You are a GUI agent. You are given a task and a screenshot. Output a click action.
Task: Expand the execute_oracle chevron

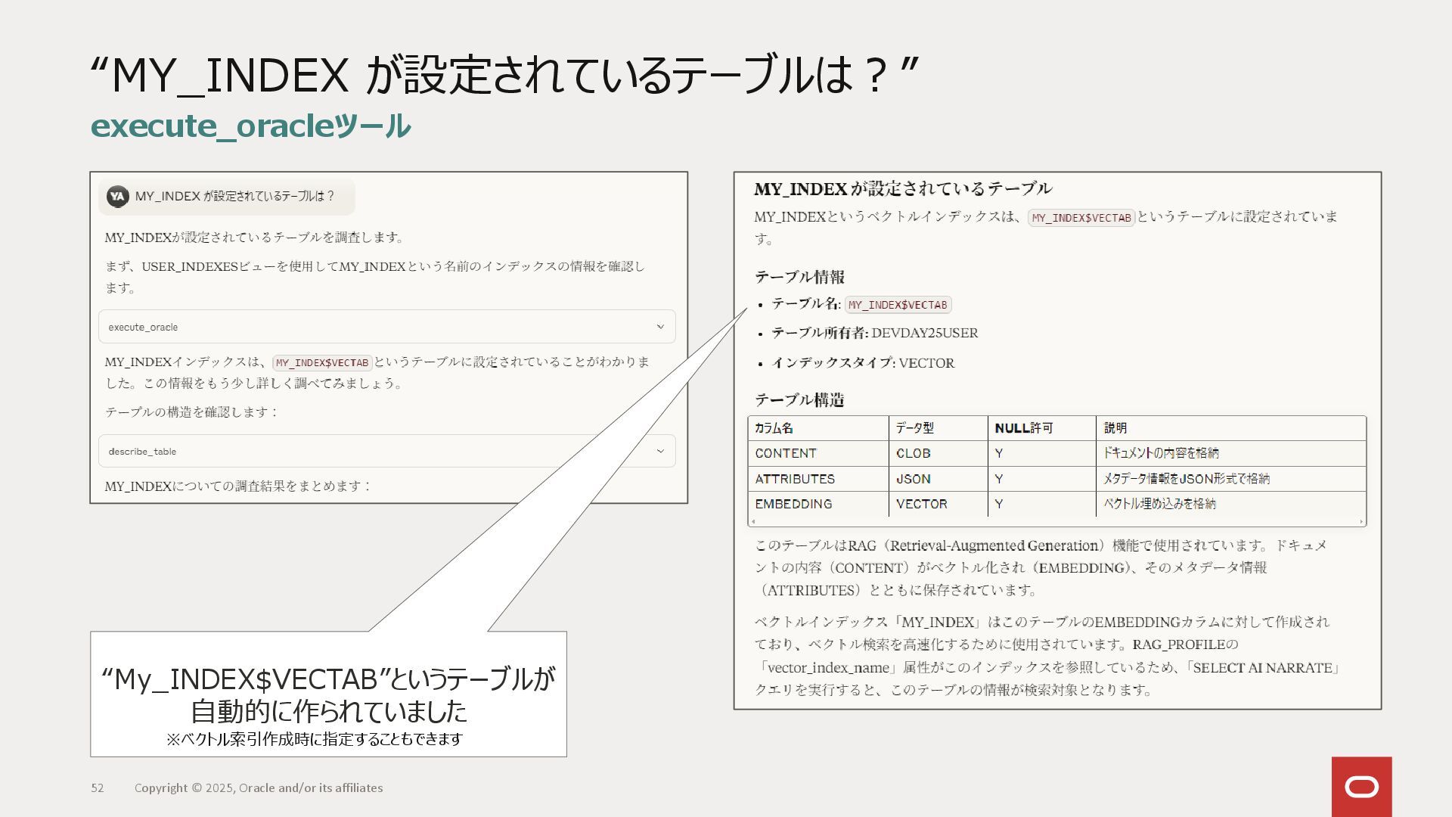click(x=660, y=327)
